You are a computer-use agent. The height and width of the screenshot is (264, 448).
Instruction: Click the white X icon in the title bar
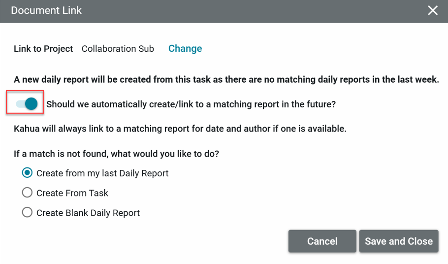click(433, 10)
